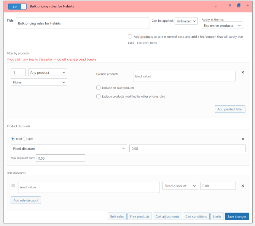255x226 pixels.
Task: Duplicate the rule using the copy icon
Action: [x=239, y=6]
